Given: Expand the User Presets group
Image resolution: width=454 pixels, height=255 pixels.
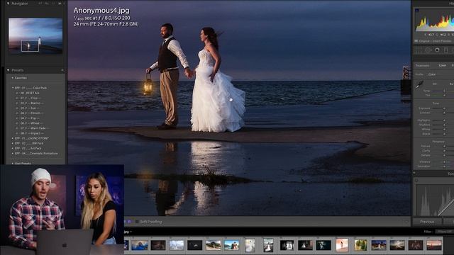Looking at the screenshot, I should point(13,164).
